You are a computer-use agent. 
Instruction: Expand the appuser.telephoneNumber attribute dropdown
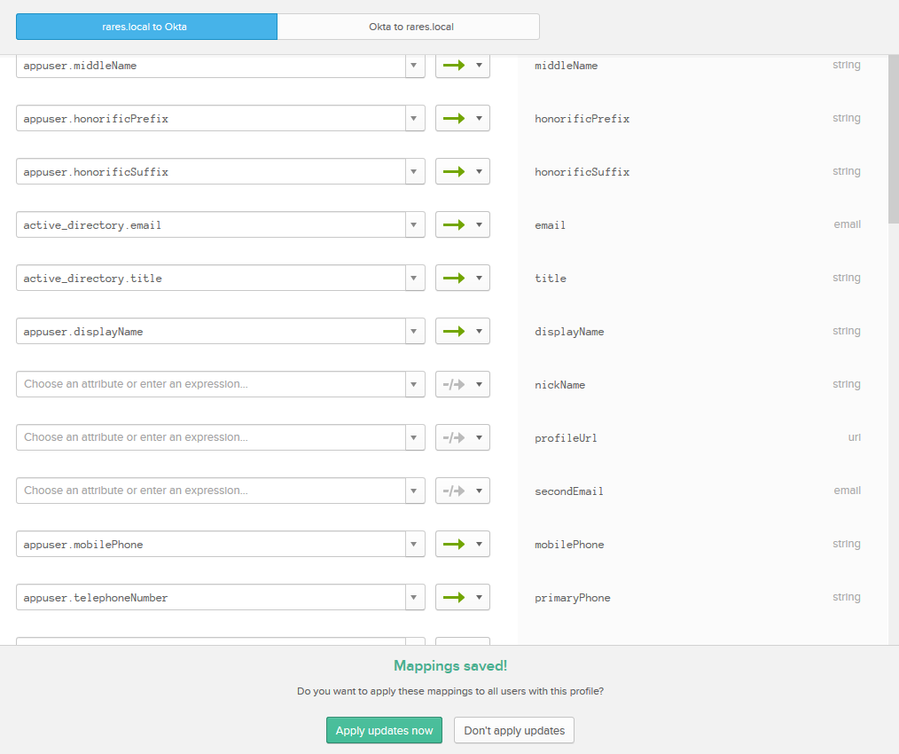point(414,598)
